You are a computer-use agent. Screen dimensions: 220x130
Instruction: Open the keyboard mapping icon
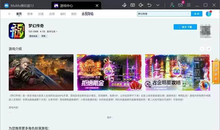click(133, 5)
